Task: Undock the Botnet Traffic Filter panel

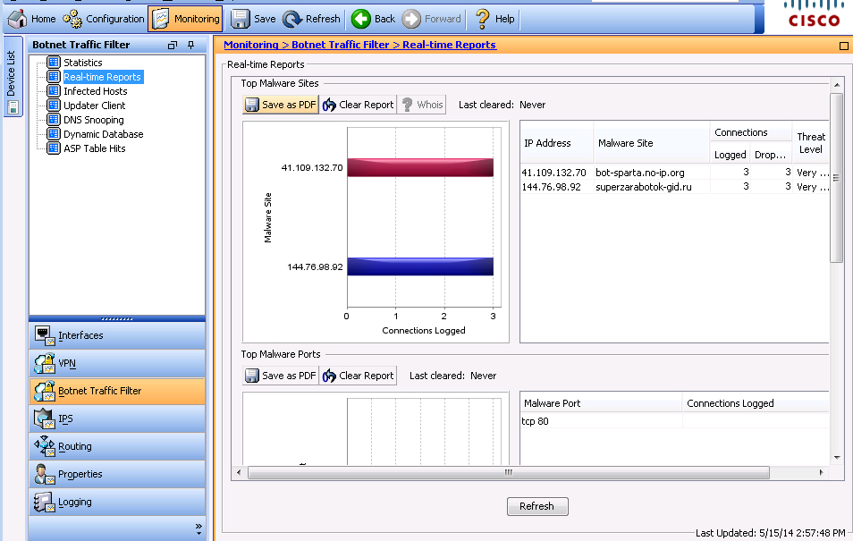Action: click(x=173, y=45)
